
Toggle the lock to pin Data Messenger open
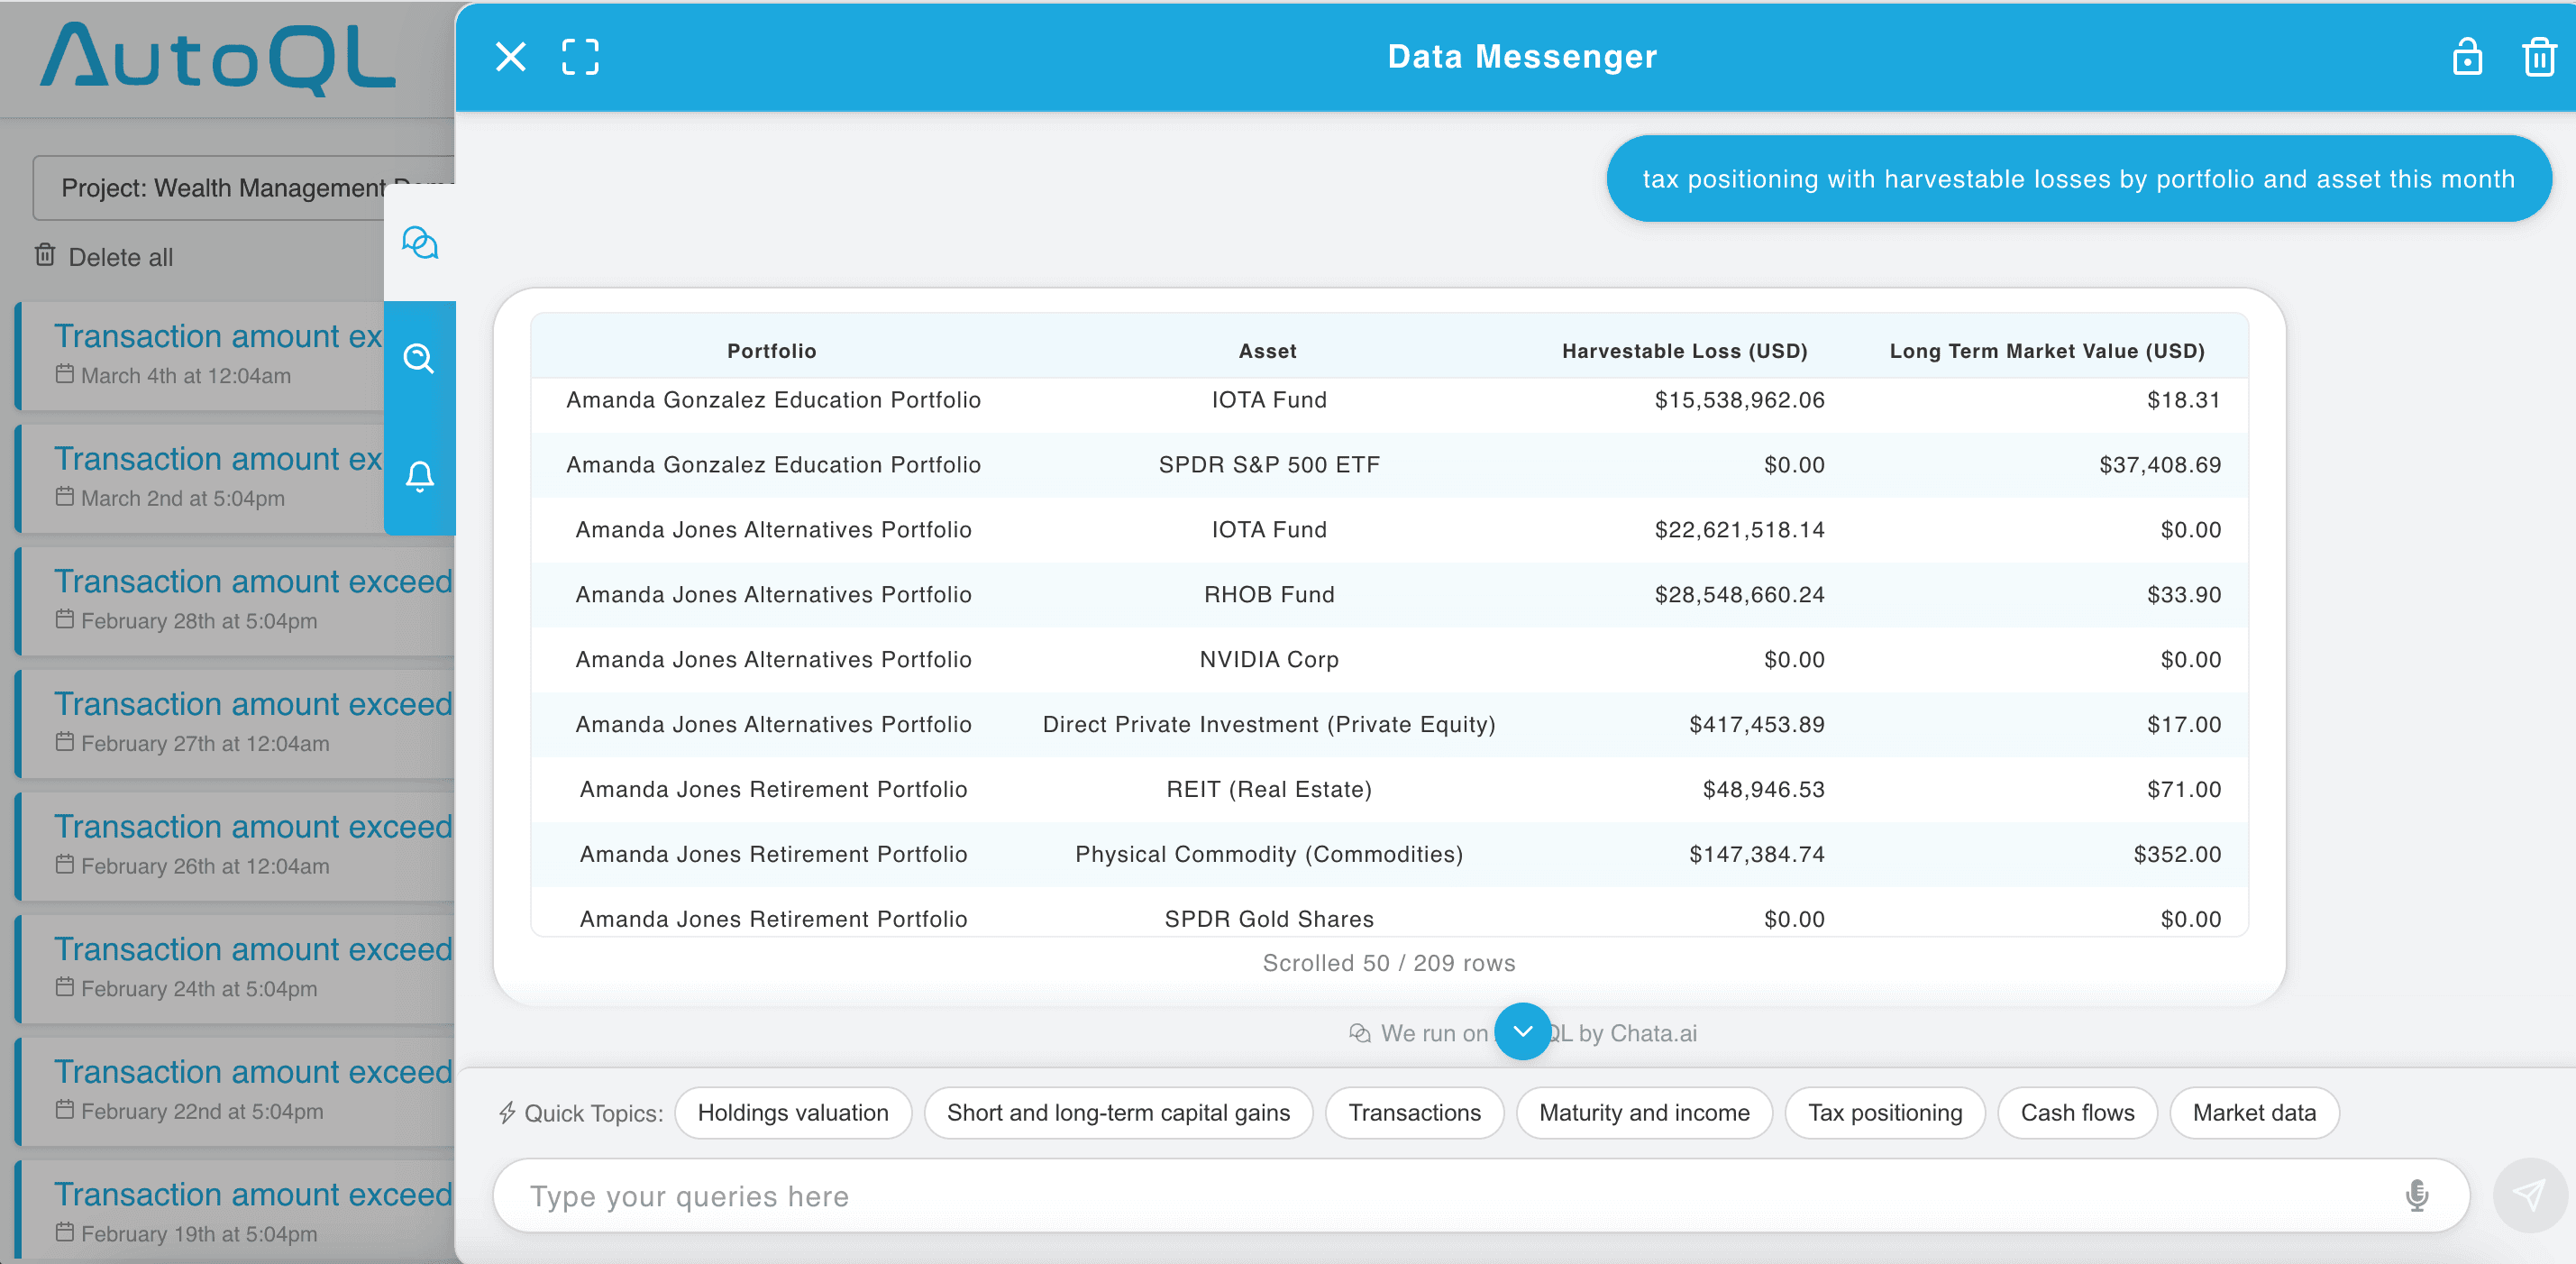tap(2468, 57)
